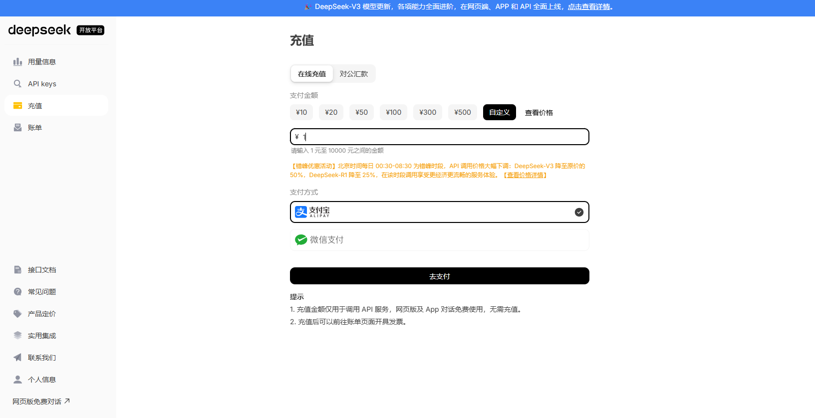This screenshot has height=418, width=815.
Task: Click the 支付金额 label
Action: coord(304,95)
